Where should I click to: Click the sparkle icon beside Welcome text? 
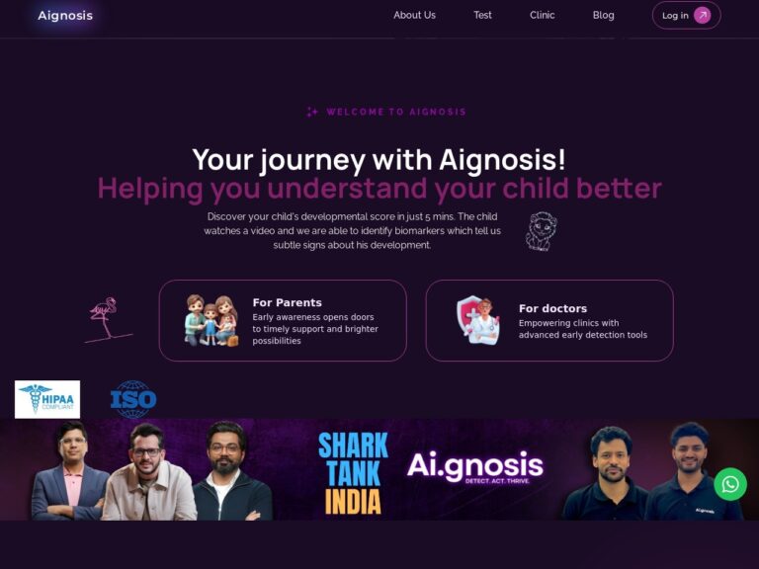pyautogui.click(x=312, y=113)
